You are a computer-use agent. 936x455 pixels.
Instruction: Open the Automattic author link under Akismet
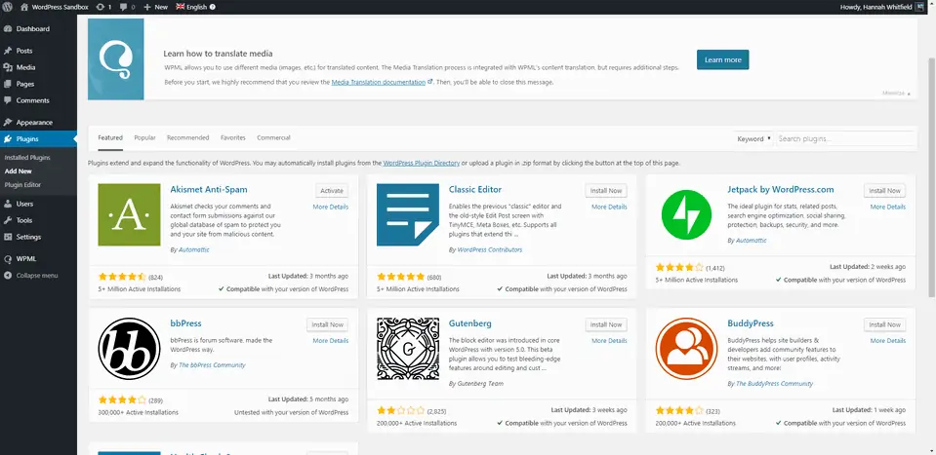click(x=194, y=249)
